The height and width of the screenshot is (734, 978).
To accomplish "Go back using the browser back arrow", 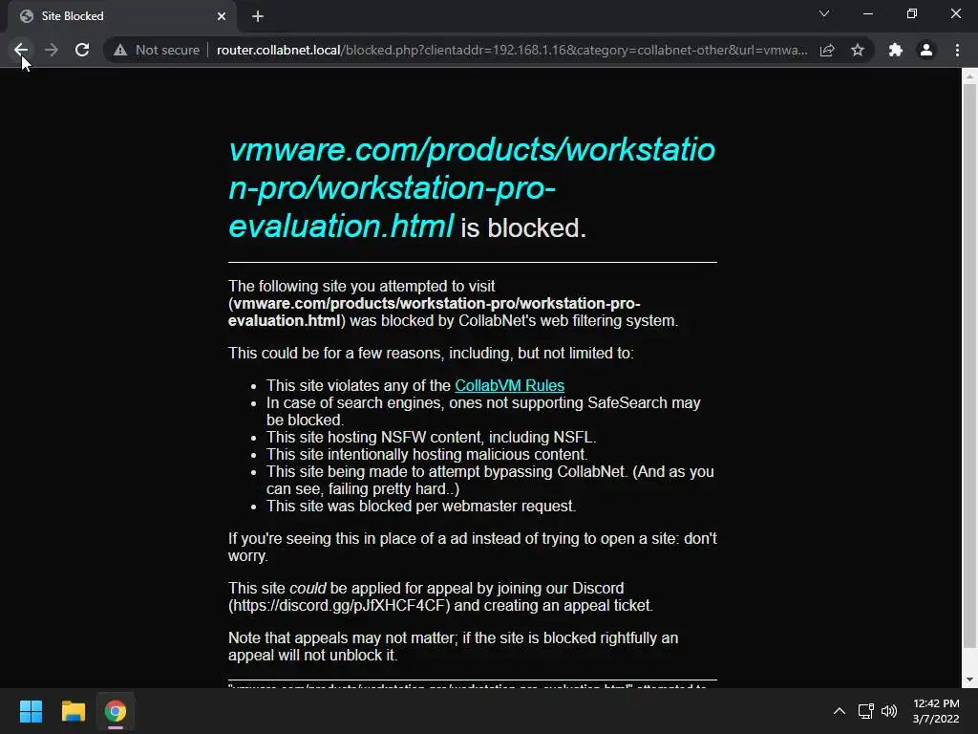I will [x=21, y=50].
